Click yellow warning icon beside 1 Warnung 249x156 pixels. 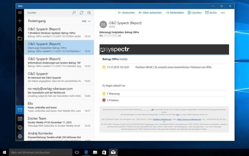pos(104,94)
